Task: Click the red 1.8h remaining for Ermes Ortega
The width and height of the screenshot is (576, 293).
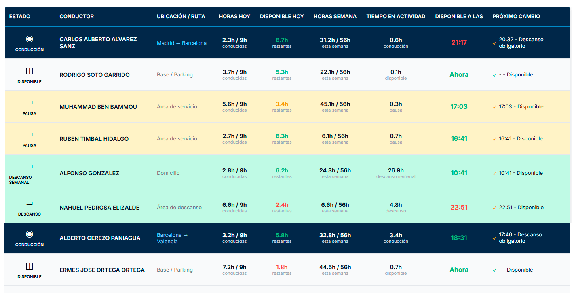Action: coord(282,267)
